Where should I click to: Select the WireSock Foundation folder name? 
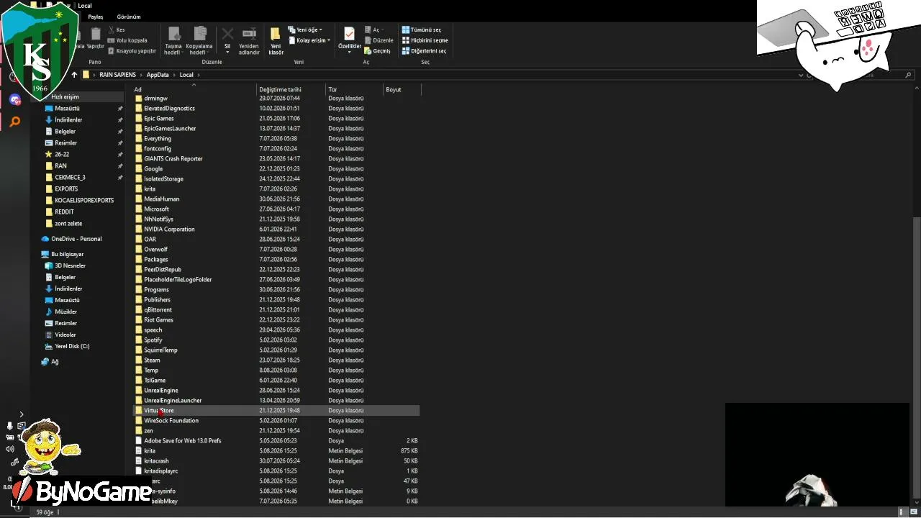[x=171, y=421]
